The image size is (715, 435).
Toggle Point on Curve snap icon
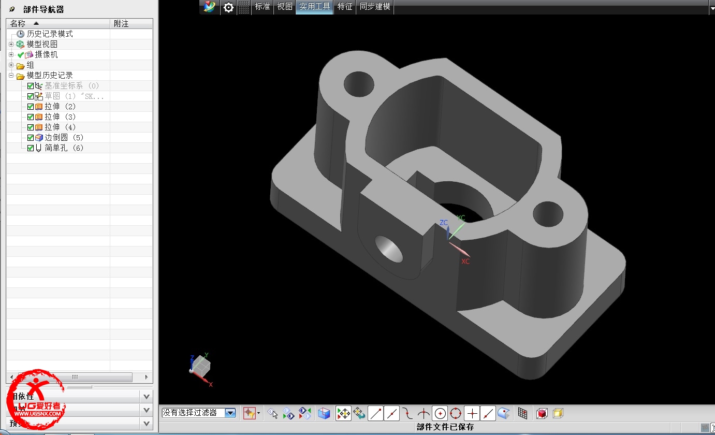click(488, 413)
